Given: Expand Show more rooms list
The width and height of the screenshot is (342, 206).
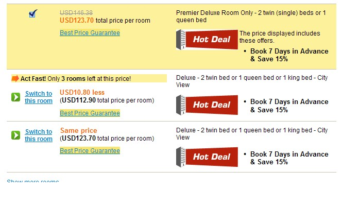Looking at the screenshot, I should point(33,181).
